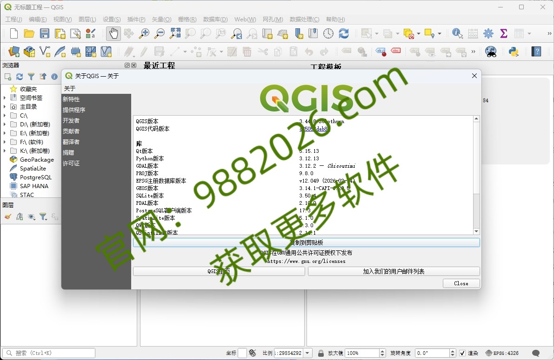Open project using the yellow folder icon
The height and width of the screenshot is (360, 554).
[29, 33]
